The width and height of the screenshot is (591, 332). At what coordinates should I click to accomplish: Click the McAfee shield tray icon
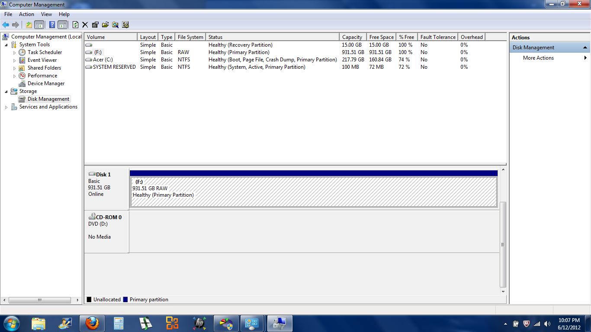click(526, 324)
